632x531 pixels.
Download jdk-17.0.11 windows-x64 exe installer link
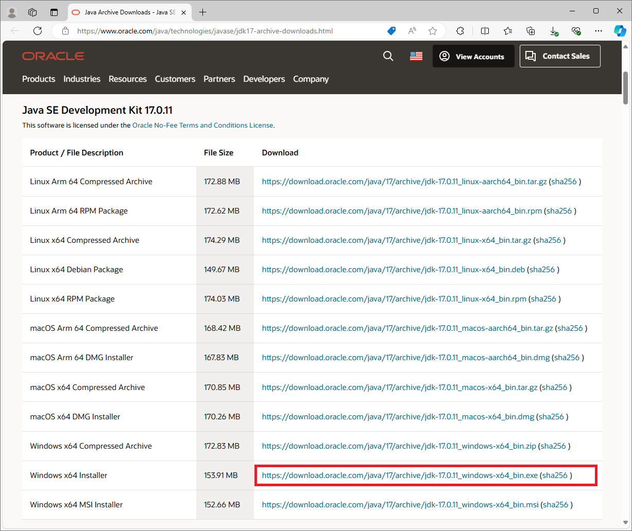(x=400, y=475)
